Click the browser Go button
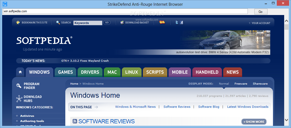The image size is (291, 128). 261,12
